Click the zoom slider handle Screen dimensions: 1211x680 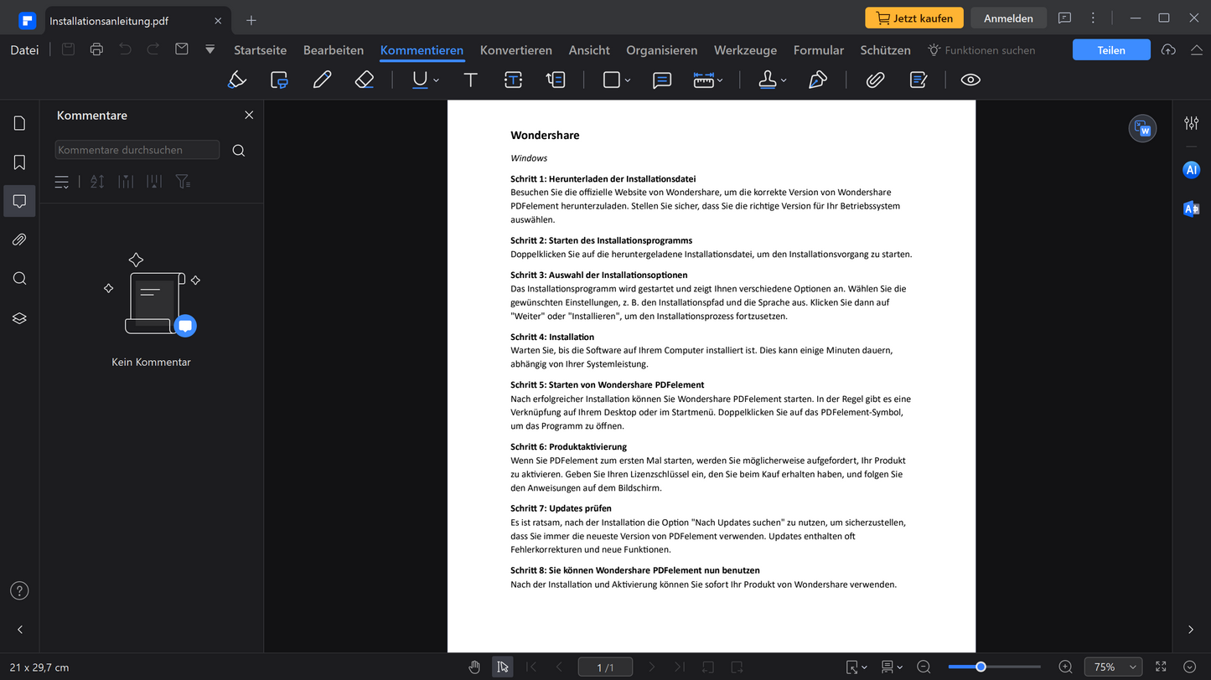click(981, 667)
